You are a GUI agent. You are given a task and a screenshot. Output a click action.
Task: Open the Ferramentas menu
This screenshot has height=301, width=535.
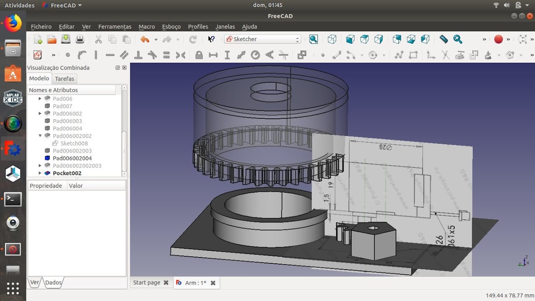coord(115,26)
